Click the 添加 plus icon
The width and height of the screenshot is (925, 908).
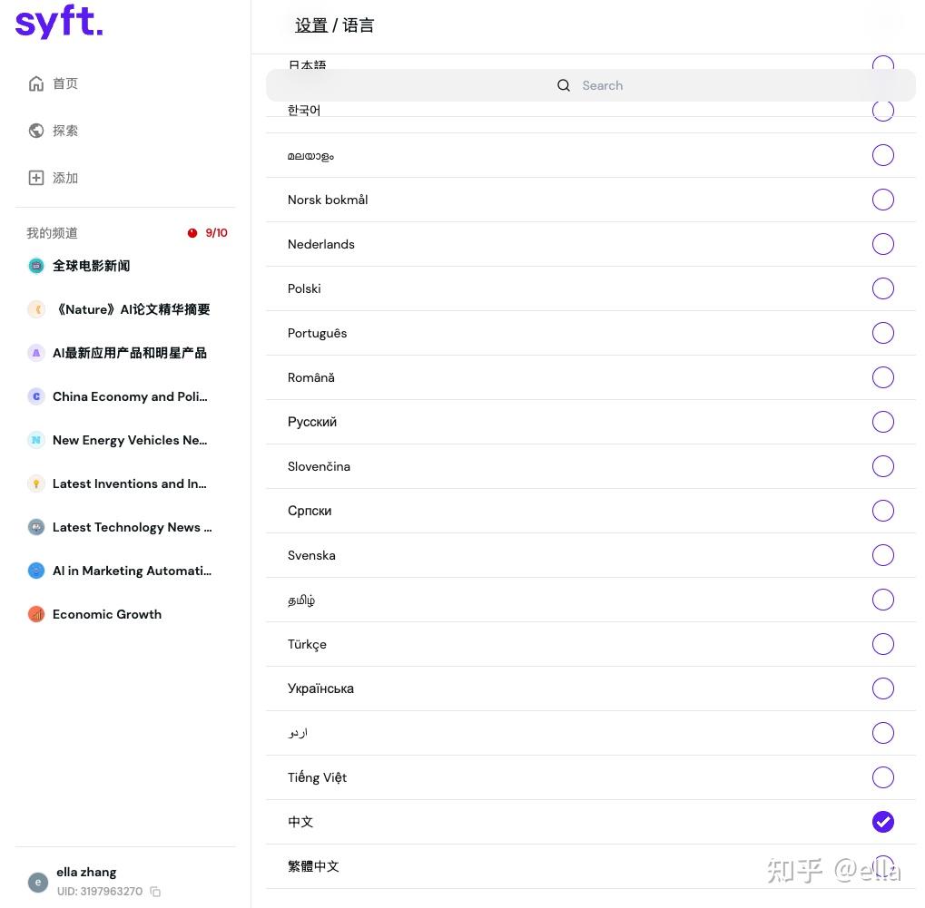(36, 178)
